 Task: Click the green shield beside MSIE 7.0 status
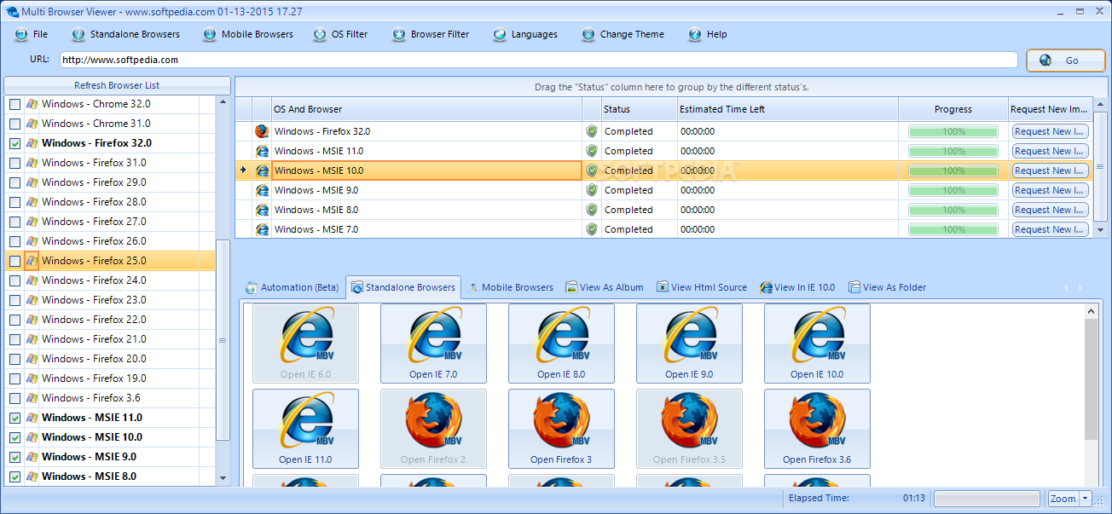[592, 229]
